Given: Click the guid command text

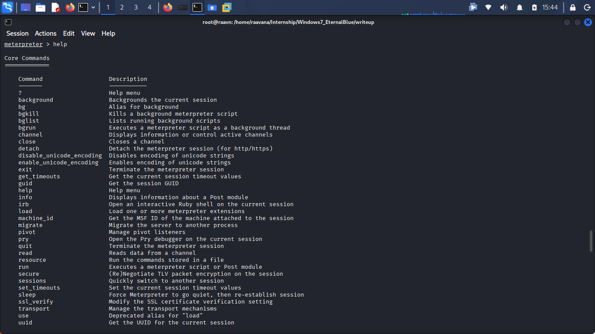Looking at the screenshot, I should (x=25, y=184).
